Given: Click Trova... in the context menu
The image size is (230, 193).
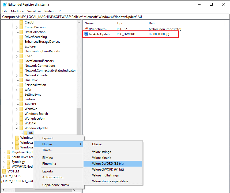Looking at the screenshot, I should pyautogui.click(x=58, y=150).
